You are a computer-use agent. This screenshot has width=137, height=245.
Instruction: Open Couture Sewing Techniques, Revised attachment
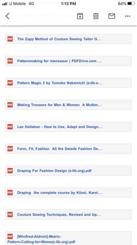point(68,214)
